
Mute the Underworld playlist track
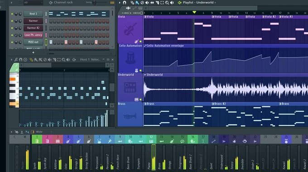140,100
